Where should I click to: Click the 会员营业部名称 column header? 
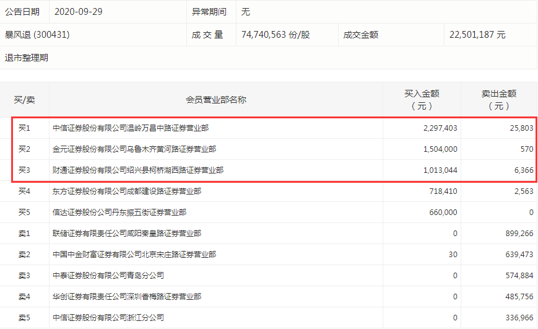[216, 100]
